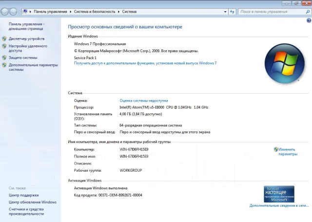Viewport: 312px width, 222px height.
Task: Click product key 00371-OEM-8992671-00004
Action: (x=120, y=195)
